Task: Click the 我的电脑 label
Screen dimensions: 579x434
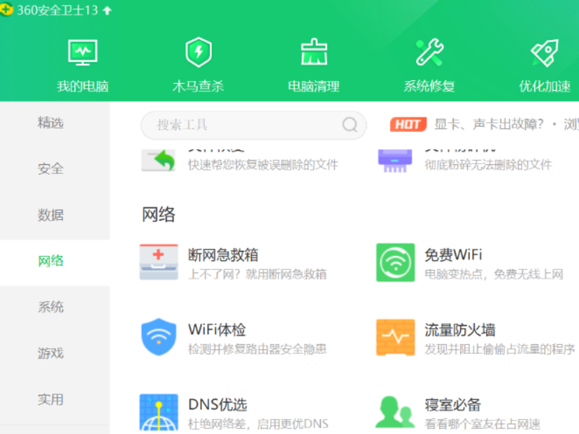Action: pyautogui.click(x=83, y=87)
